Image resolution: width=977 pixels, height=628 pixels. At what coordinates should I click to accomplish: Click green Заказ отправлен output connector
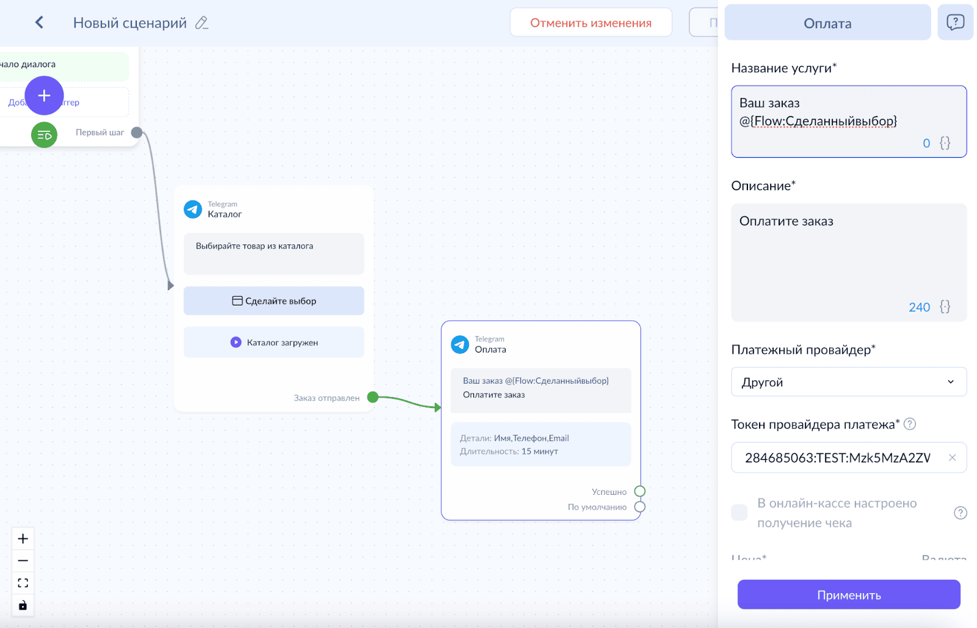point(372,398)
